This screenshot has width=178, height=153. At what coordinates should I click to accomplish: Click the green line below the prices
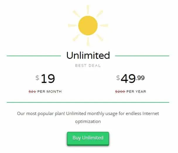[88, 102]
